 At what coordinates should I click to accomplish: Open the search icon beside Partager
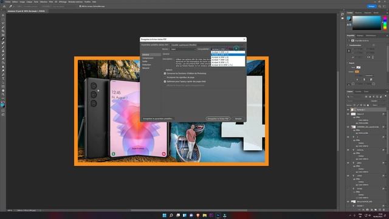[x=380, y=7]
